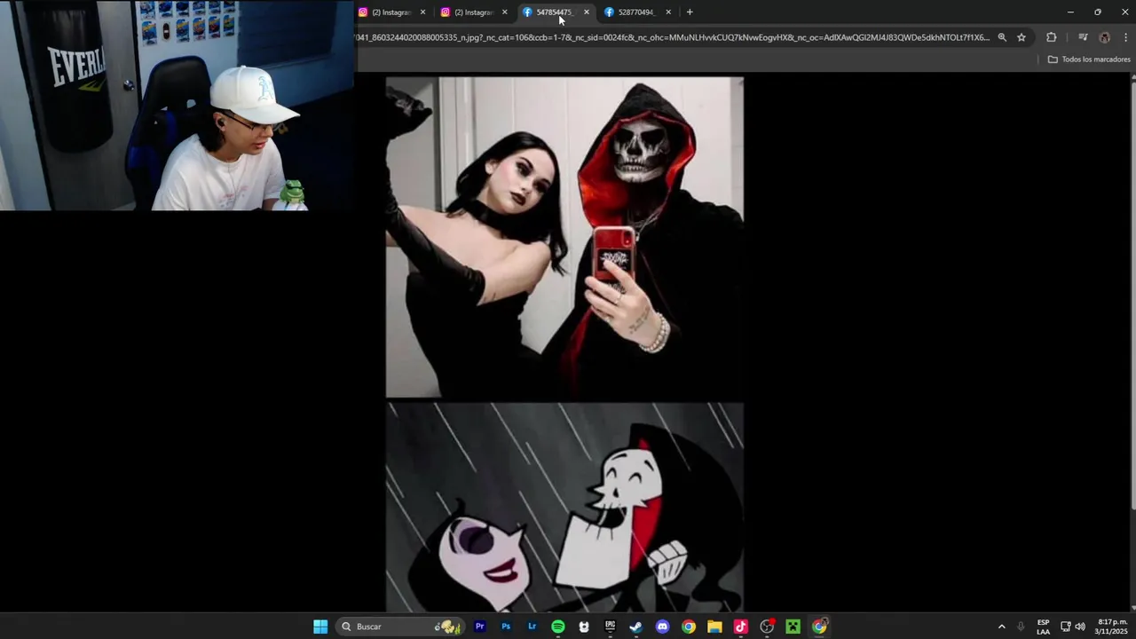Open the Chrome icon next to Discord

pos(689,627)
